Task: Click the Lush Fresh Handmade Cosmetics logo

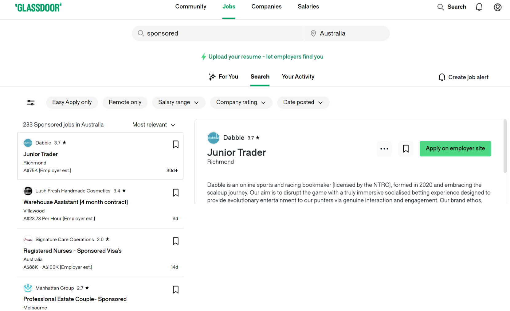Action: [x=28, y=191]
